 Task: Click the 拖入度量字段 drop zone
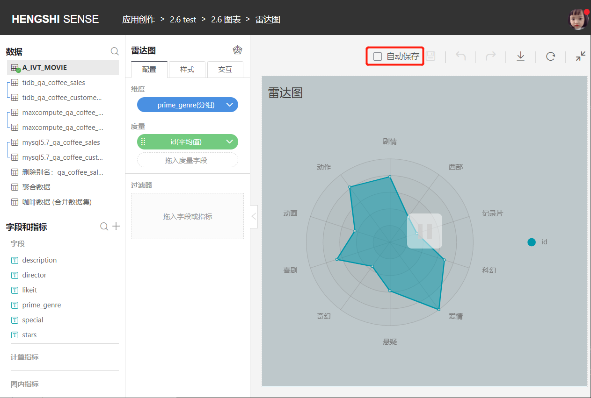187,160
